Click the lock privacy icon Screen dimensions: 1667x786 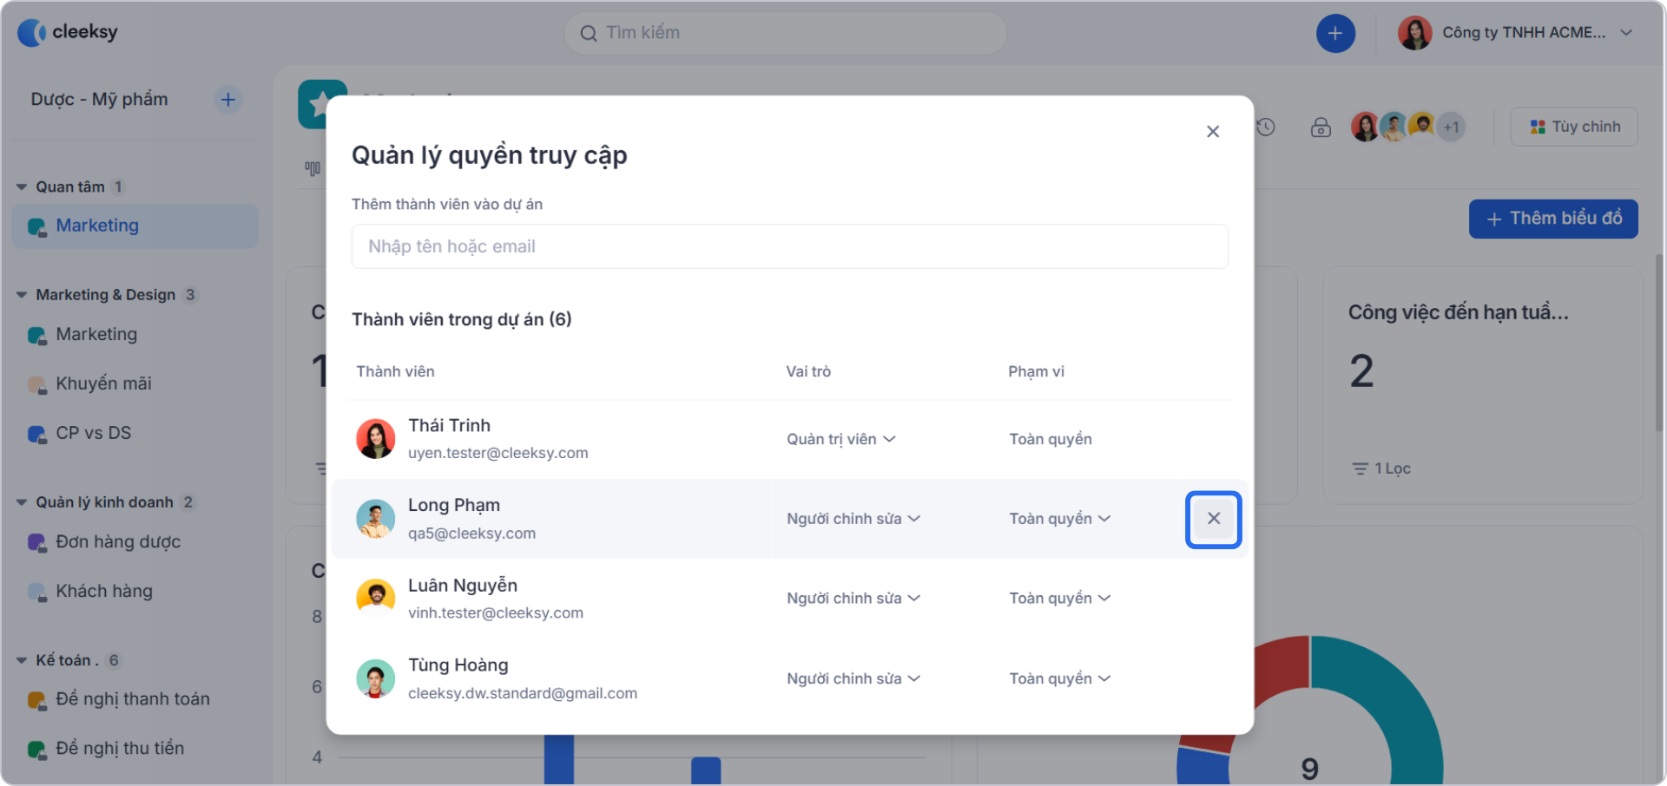[1321, 127]
